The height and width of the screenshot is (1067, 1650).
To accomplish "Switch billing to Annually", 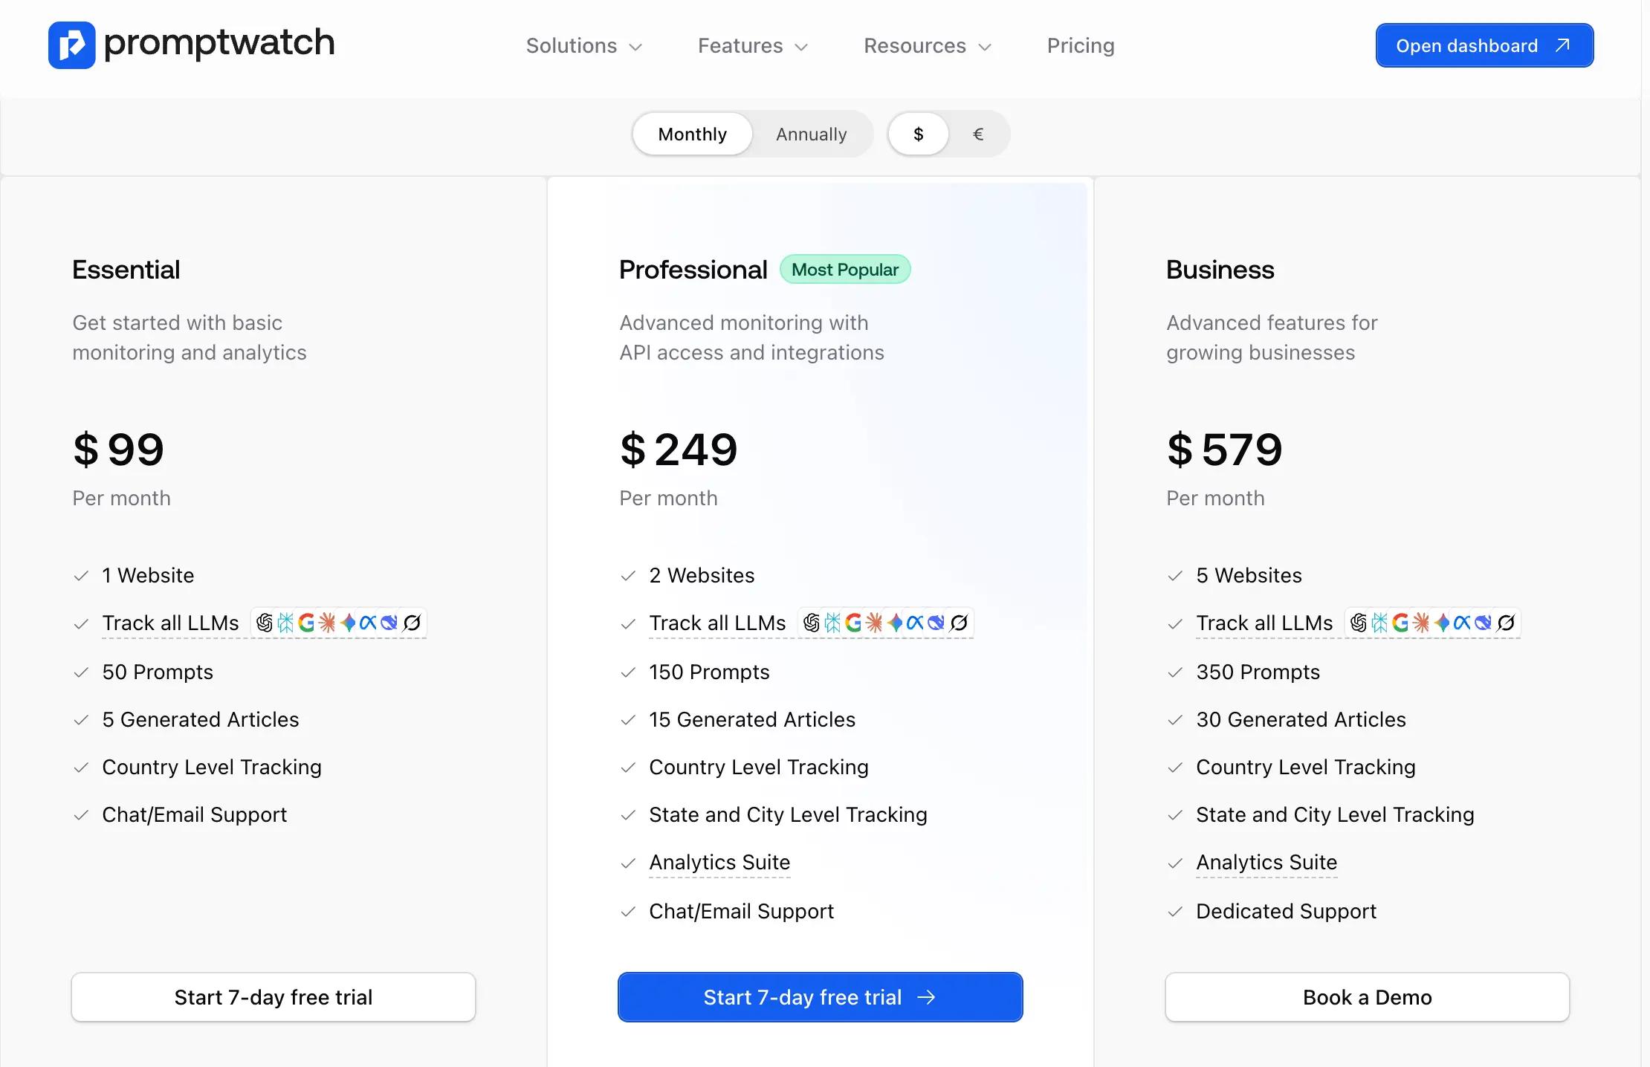I will click(811, 134).
